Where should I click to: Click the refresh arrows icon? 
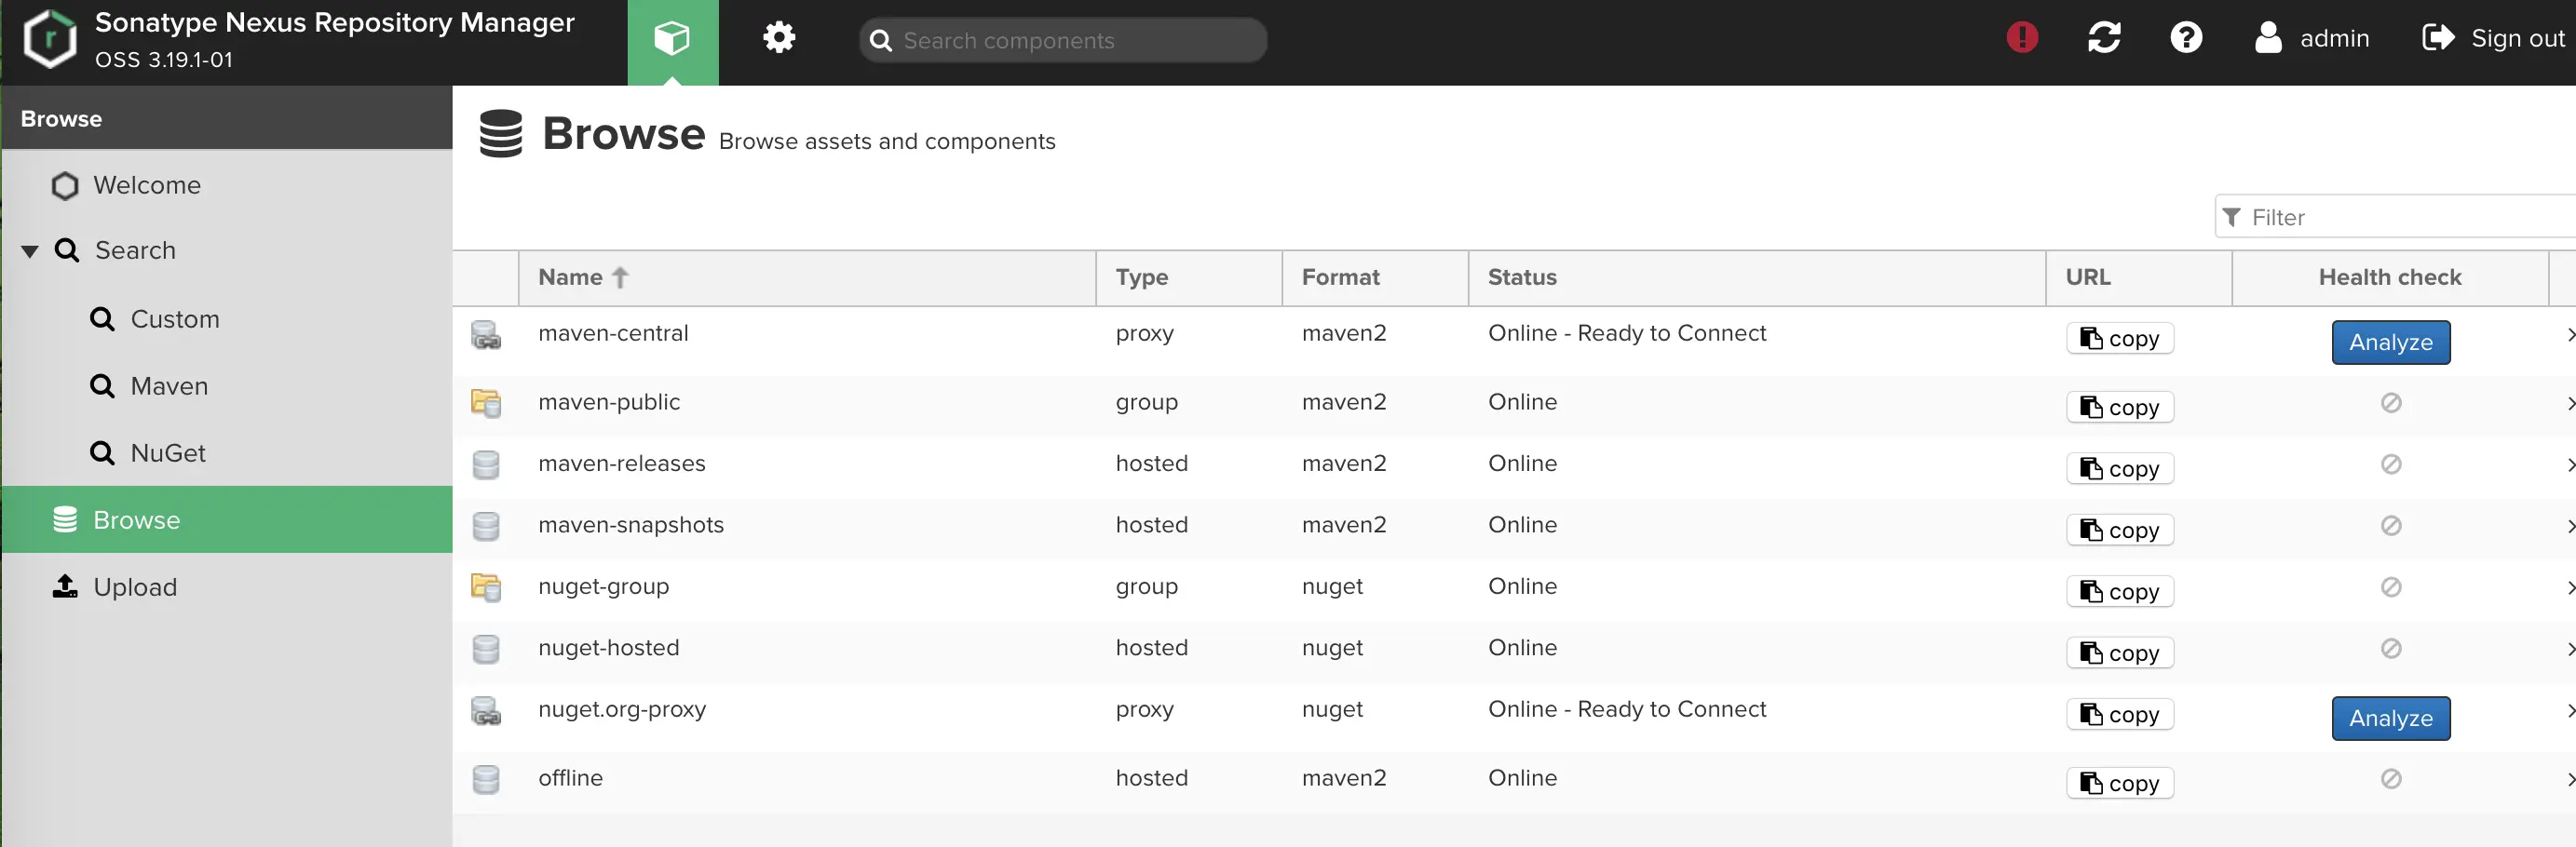[x=2104, y=38]
